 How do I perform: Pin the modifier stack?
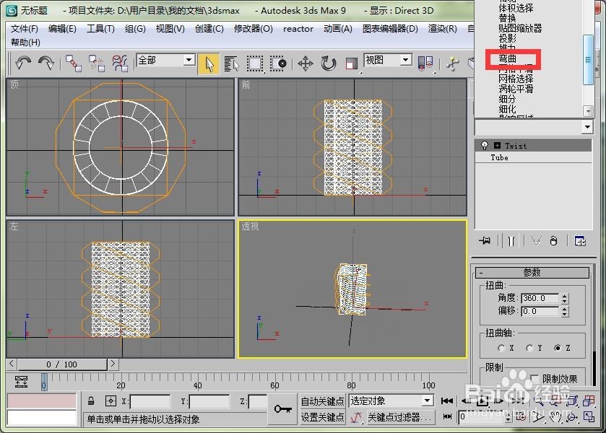pyautogui.click(x=483, y=240)
